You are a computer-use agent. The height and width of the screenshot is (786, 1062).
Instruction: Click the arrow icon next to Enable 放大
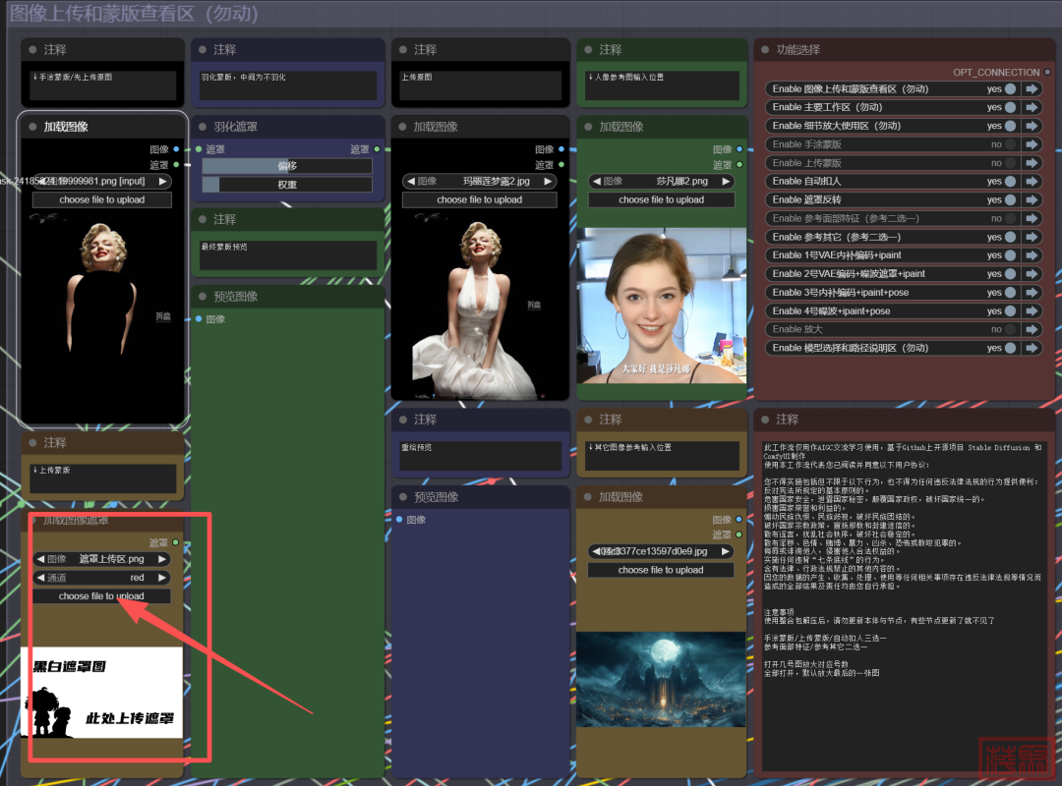click(1032, 329)
